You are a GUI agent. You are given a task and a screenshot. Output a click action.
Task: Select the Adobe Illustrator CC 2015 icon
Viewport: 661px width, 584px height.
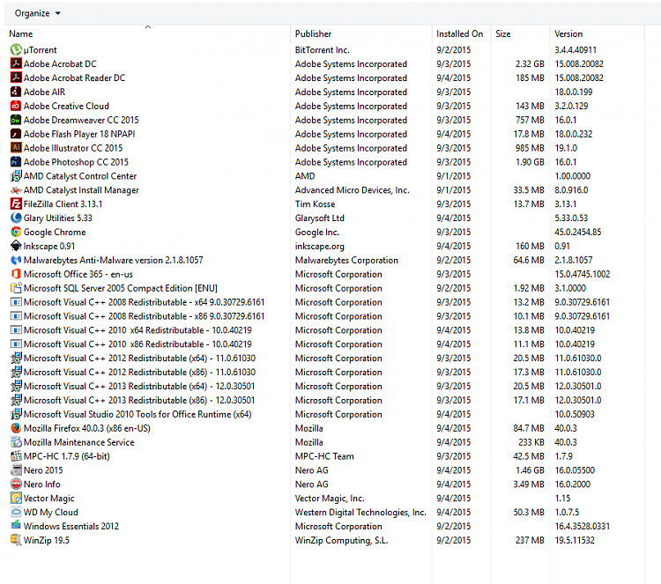[x=16, y=148]
